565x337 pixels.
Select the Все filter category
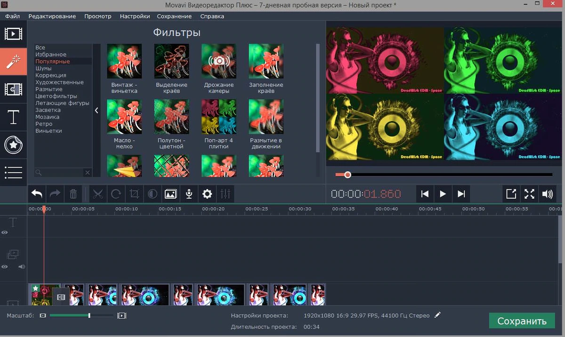tap(40, 48)
